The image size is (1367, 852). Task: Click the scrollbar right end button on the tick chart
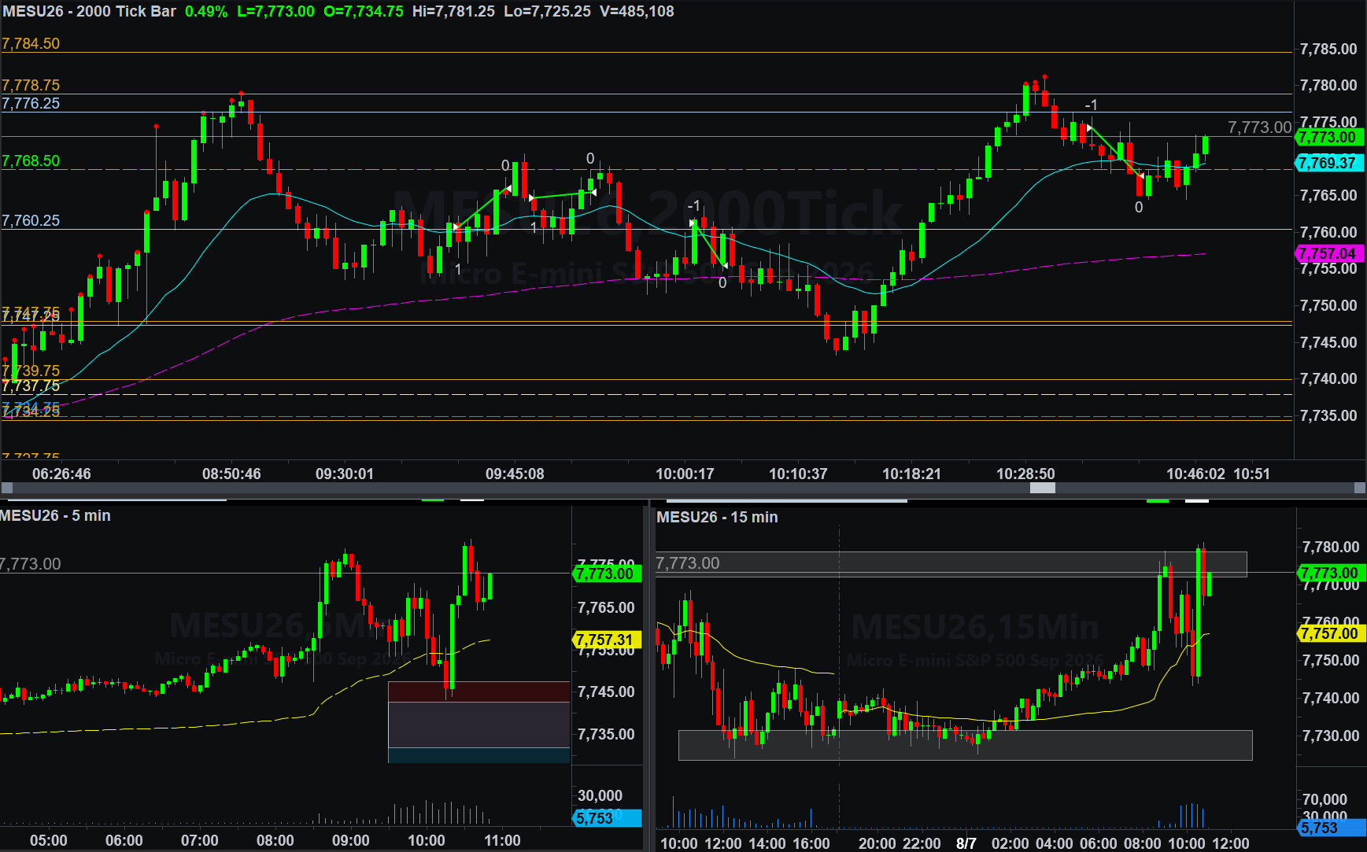pos(1359,488)
